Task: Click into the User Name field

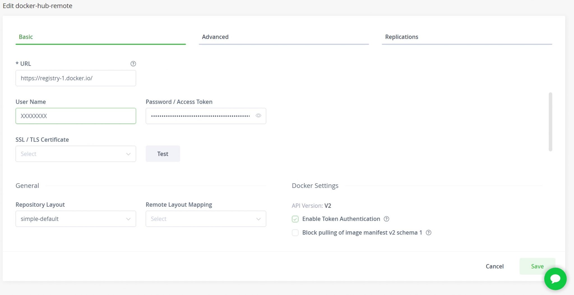Action: (76, 116)
